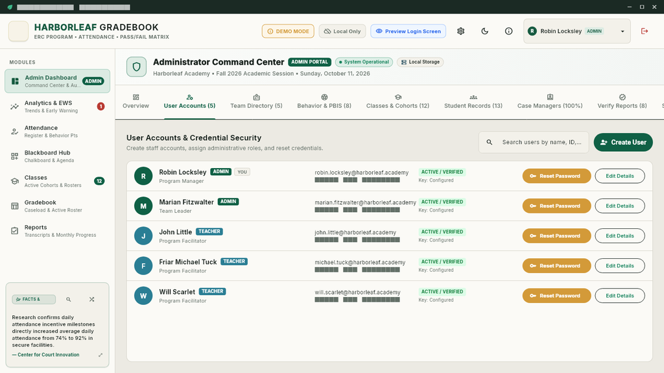Click ADMIN PORTAL badge in header
Viewport: 664px width, 373px height.
click(309, 62)
